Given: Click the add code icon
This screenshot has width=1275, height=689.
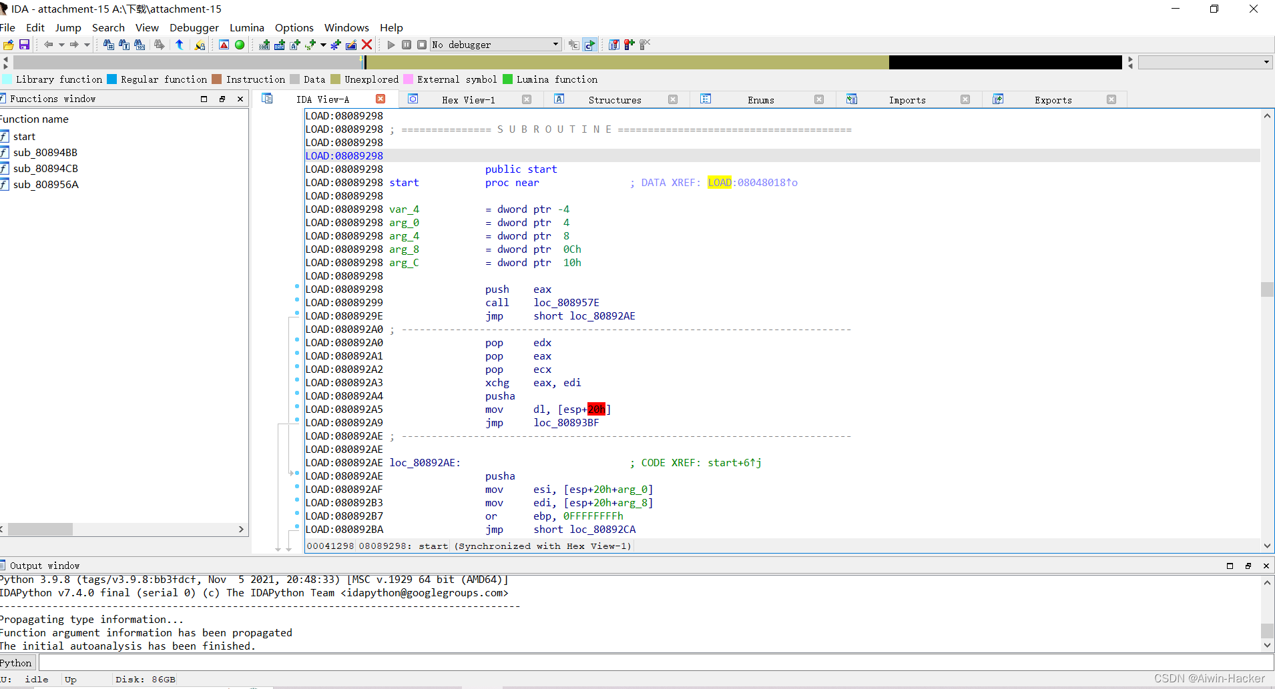Looking at the screenshot, I should tap(264, 45).
